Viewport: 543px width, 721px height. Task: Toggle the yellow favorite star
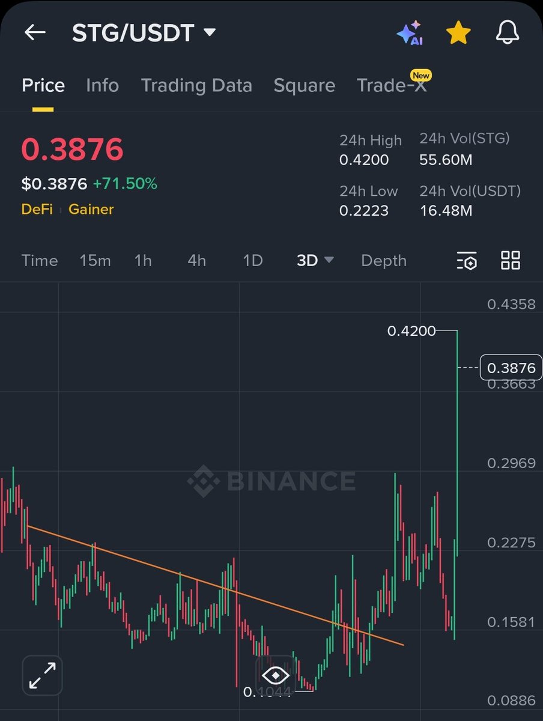click(458, 33)
